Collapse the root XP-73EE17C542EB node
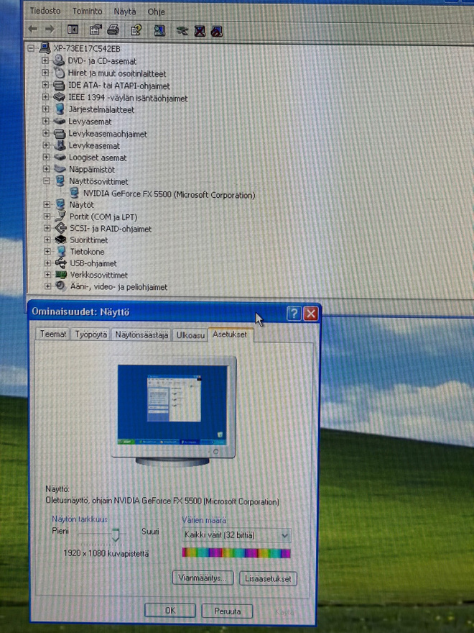This screenshot has height=633, width=474. tap(31, 48)
